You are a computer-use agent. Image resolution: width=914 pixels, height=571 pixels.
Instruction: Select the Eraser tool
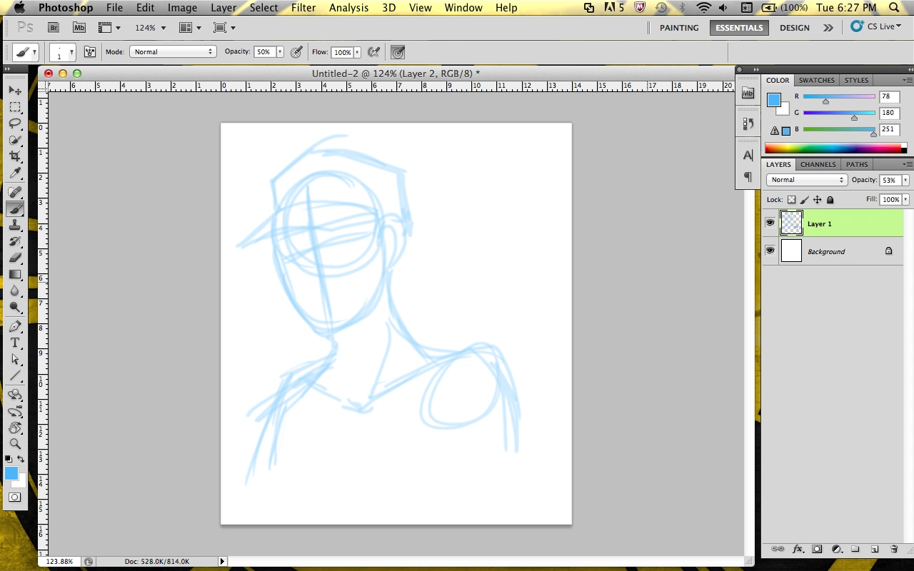(15, 258)
